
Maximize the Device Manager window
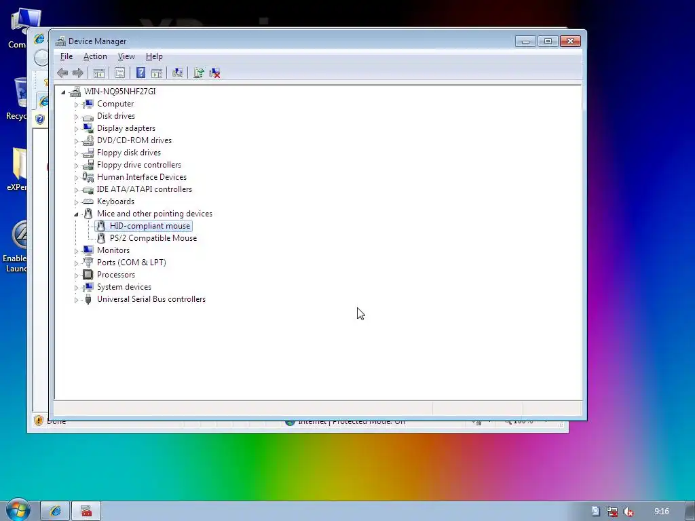tap(548, 41)
